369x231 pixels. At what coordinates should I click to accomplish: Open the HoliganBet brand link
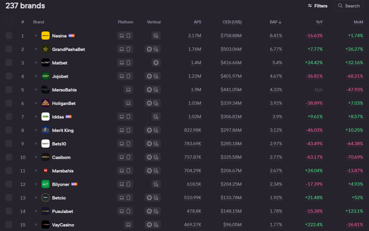tap(64, 103)
